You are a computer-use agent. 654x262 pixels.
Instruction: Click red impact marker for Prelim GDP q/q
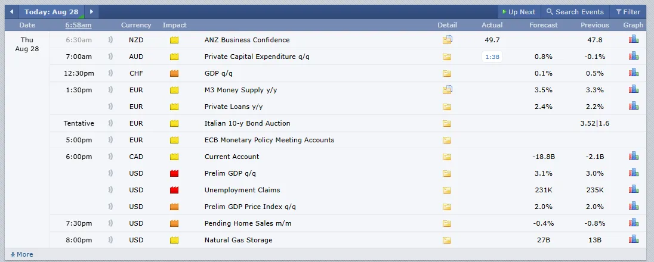point(174,174)
